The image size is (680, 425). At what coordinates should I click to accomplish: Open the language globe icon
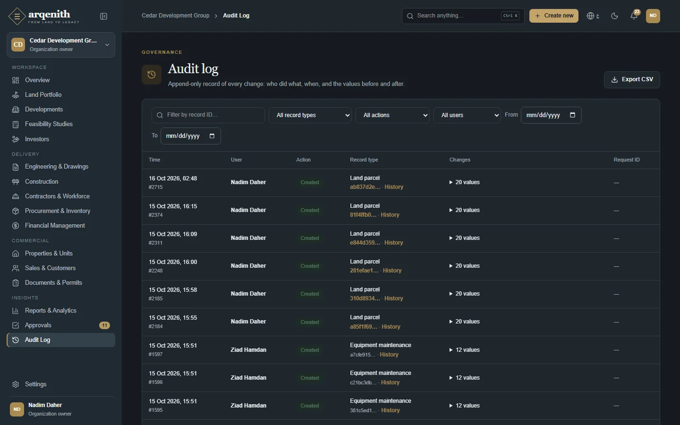[x=593, y=16]
